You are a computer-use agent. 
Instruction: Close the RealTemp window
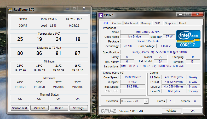[x=84, y=9]
